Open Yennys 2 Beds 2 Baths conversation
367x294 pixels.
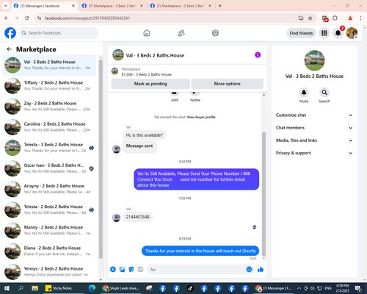[49, 271]
